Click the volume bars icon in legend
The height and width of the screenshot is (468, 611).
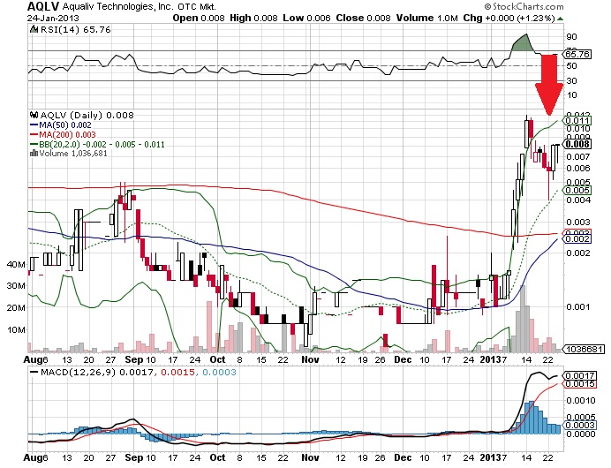point(34,154)
